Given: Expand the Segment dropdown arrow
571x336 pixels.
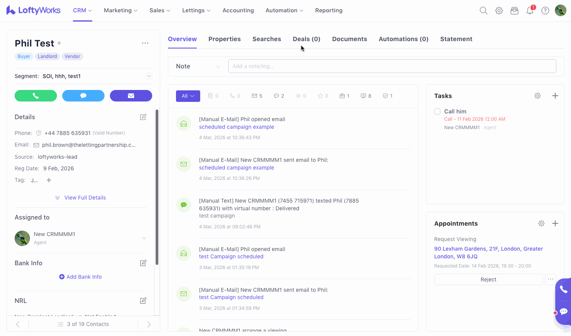Looking at the screenshot, I should tap(149, 76).
